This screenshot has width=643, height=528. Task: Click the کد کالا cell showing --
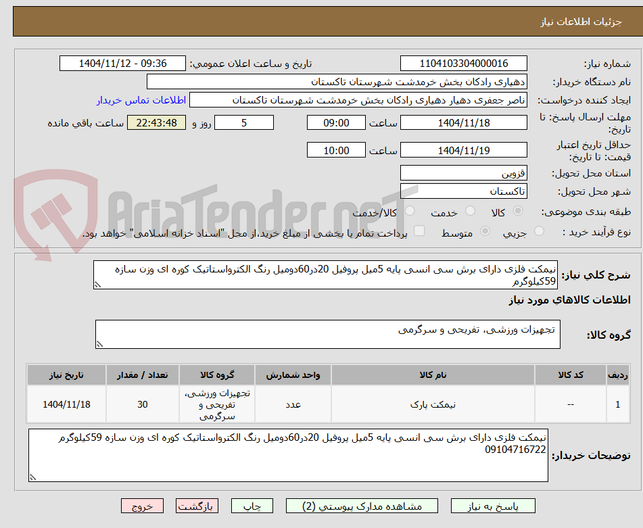[571, 404]
